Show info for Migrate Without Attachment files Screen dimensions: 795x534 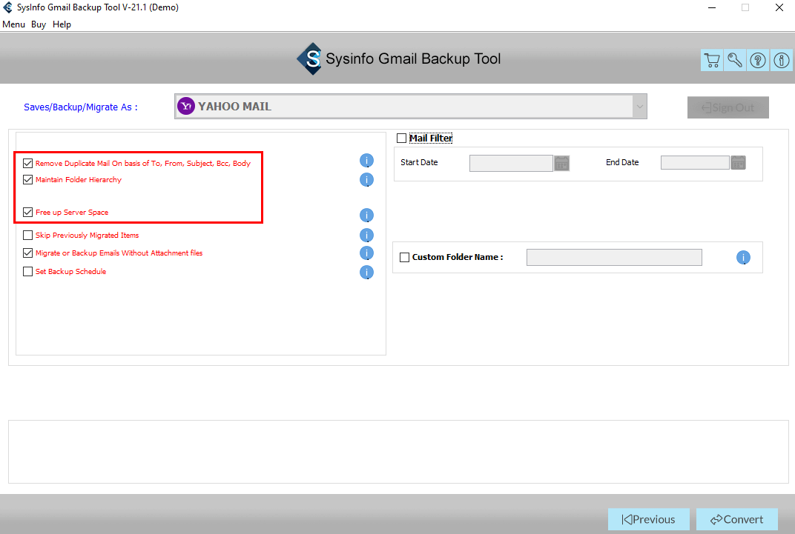point(366,253)
